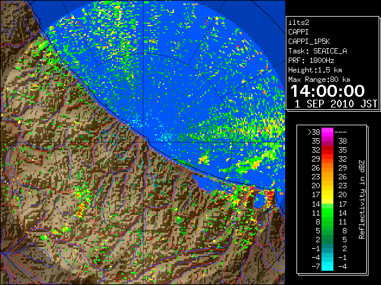
Task: Click the "Reflectivity in dBZ" vertical legend title
Action: point(361,199)
